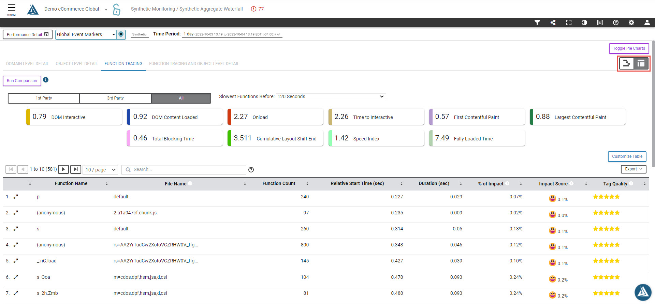The height and width of the screenshot is (304, 655).
Task: Open user account profile icon
Action: pyautogui.click(x=647, y=22)
